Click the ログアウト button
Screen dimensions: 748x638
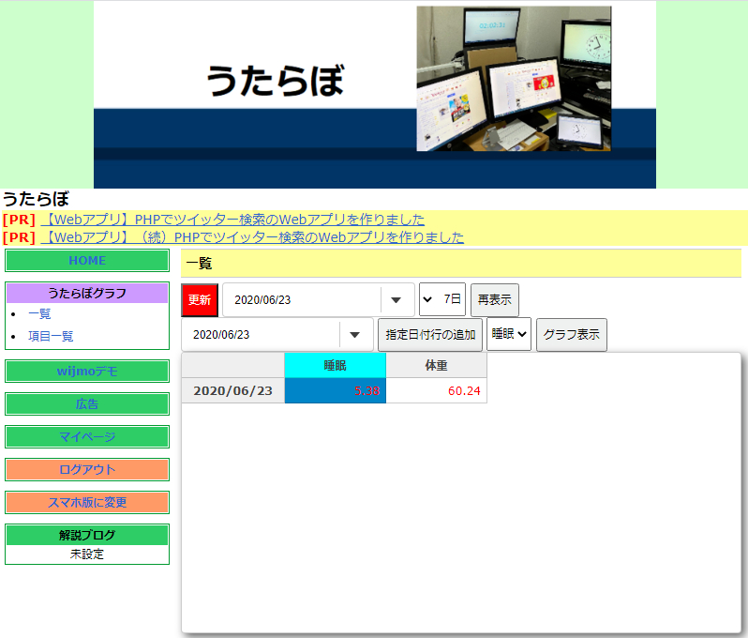tap(87, 469)
